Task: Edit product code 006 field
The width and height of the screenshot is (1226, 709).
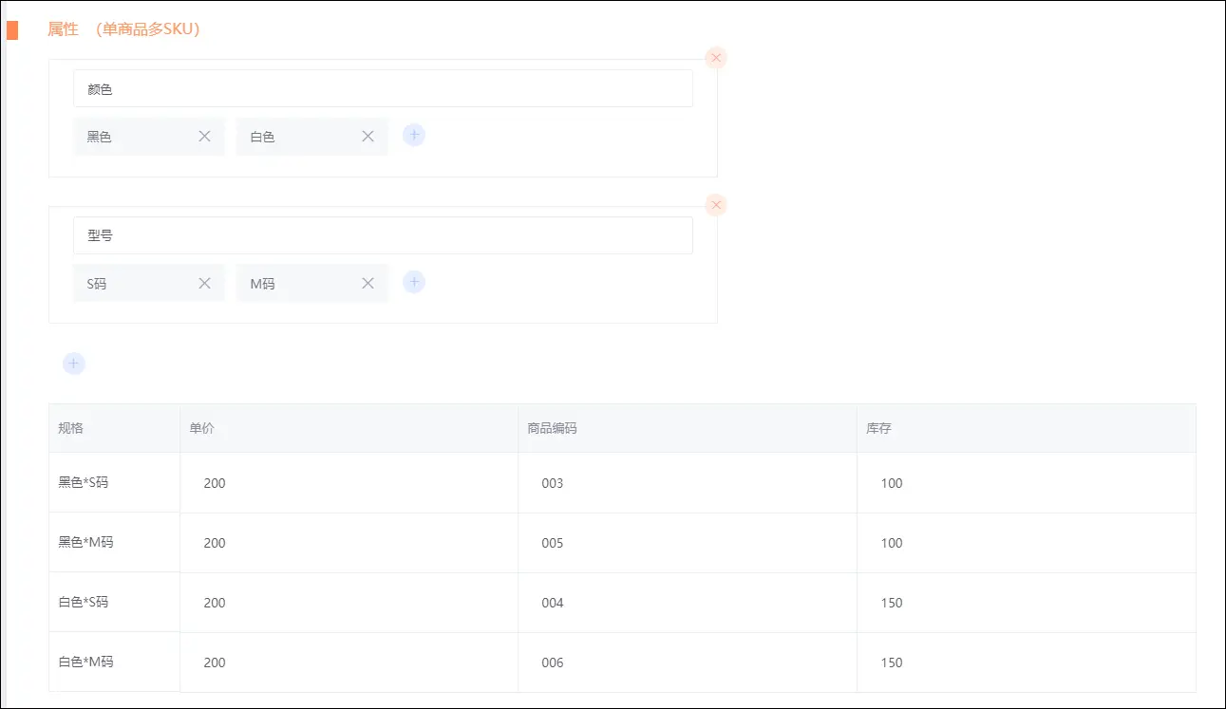Action: (x=687, y=662)
